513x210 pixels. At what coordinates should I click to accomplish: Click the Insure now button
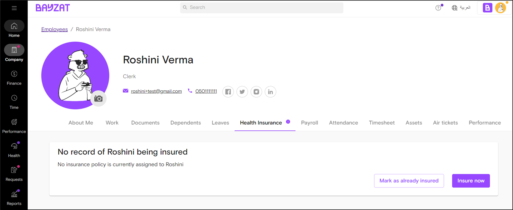(471, 181)
